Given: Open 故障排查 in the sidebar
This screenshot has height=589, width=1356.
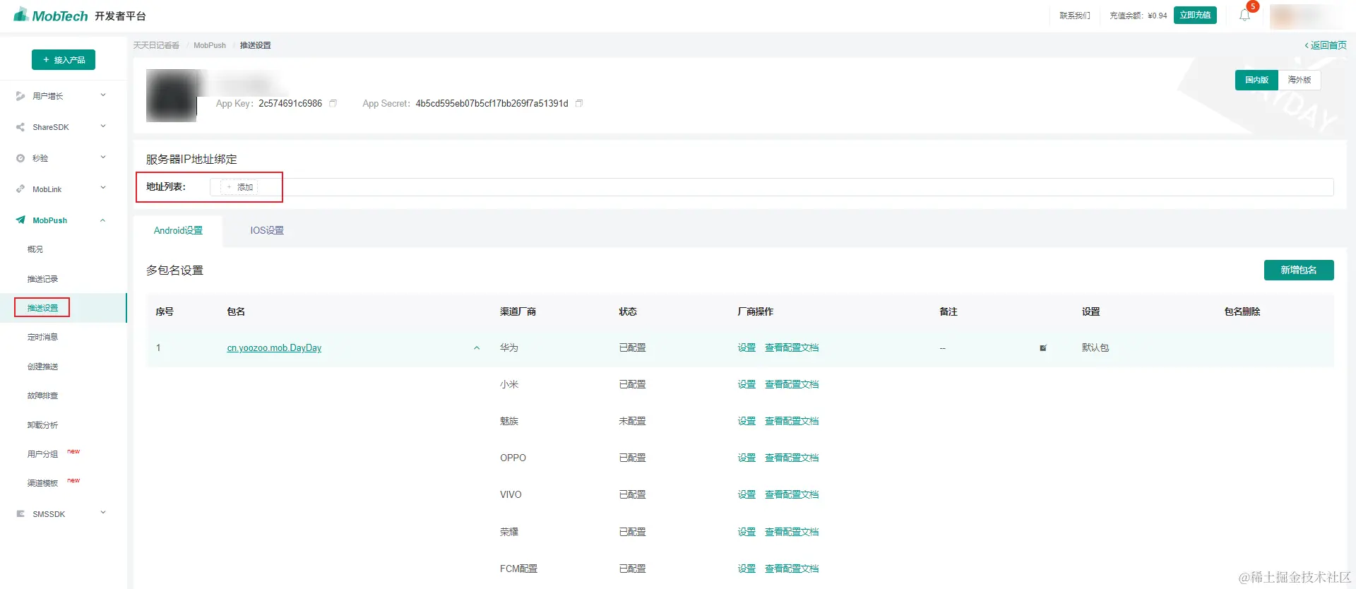Looking at the screenshot, I should (x=42, y=395).
